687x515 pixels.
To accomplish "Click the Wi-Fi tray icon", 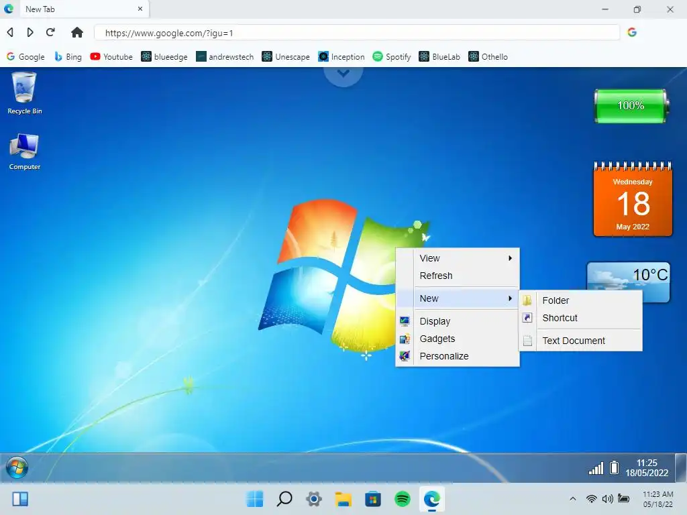I will (592, 499).
